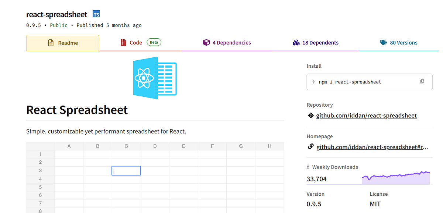Click the code icon on the Code tab
Image resolution: width=443 pixels, height=213 pixels.
click(123, 42)
